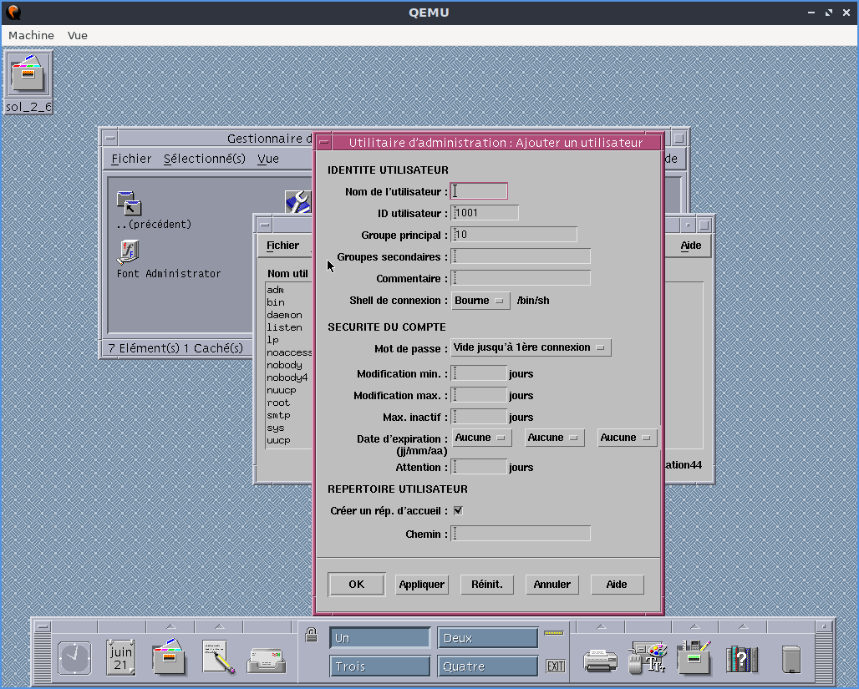
Task: Click the trash can icon
Action: click(x=791, y=659)
